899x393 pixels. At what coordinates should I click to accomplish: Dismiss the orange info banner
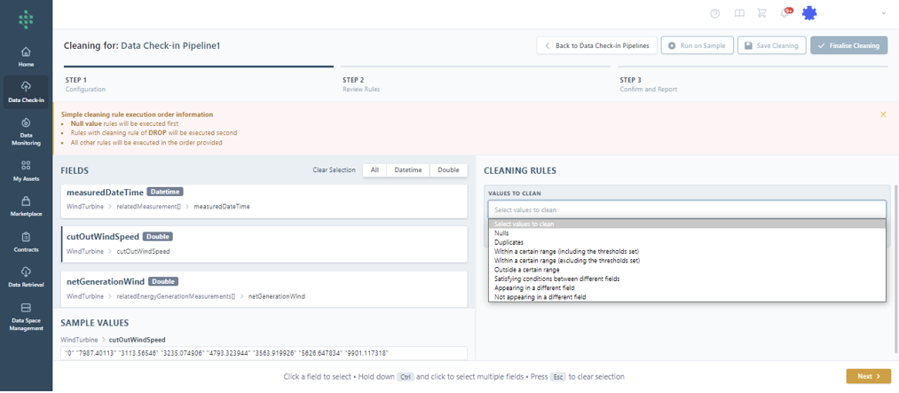882,114
